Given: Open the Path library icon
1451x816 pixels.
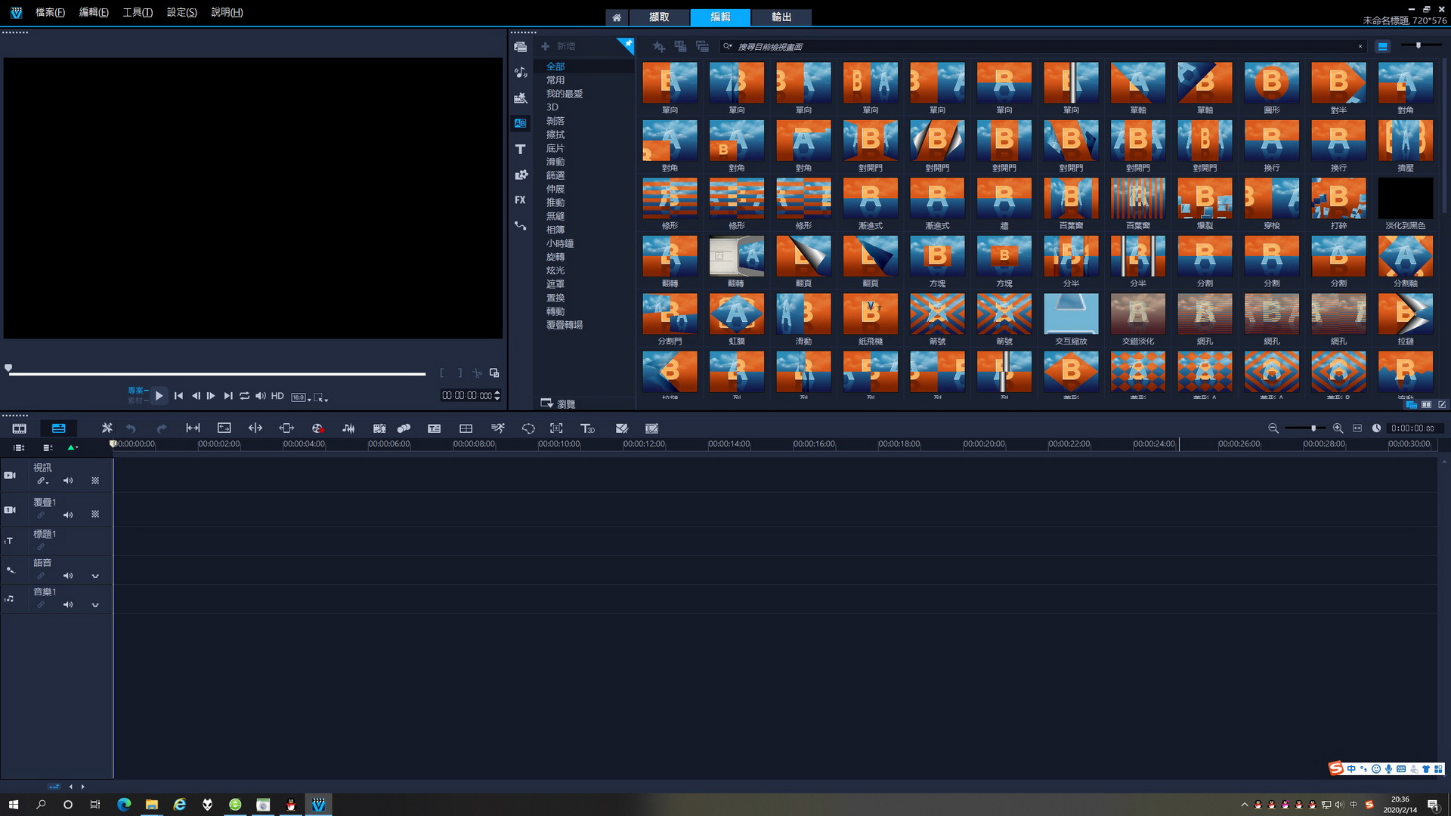Looking at the screenshot, I should point(520,226).
